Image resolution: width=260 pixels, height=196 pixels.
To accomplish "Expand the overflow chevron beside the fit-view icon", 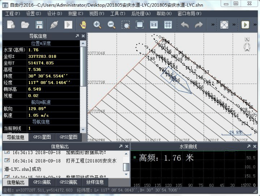I will pyautogui.click(x=234, y=25).
